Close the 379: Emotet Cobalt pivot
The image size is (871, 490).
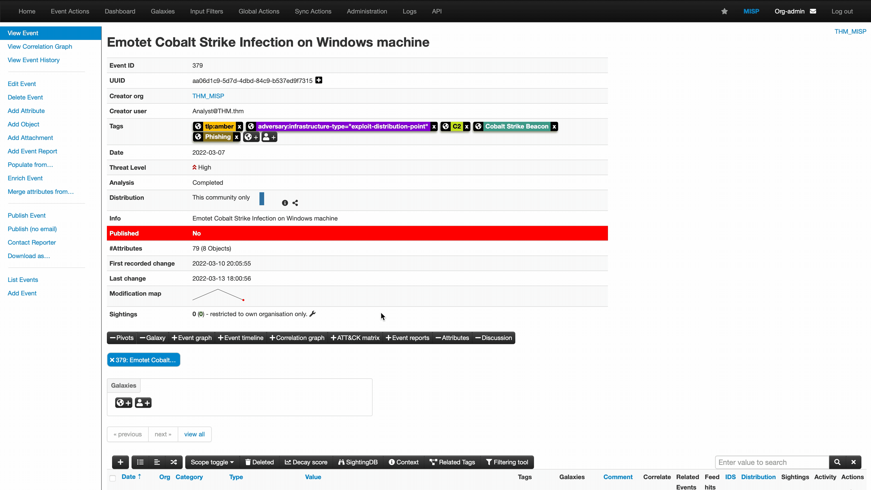pos(112,360)
